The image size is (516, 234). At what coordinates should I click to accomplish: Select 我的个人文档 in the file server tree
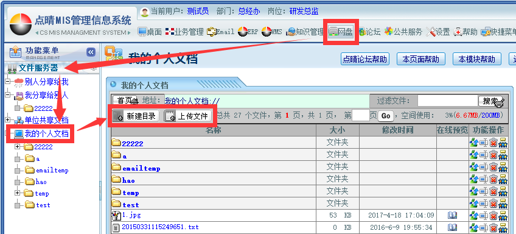click(46, 134)
